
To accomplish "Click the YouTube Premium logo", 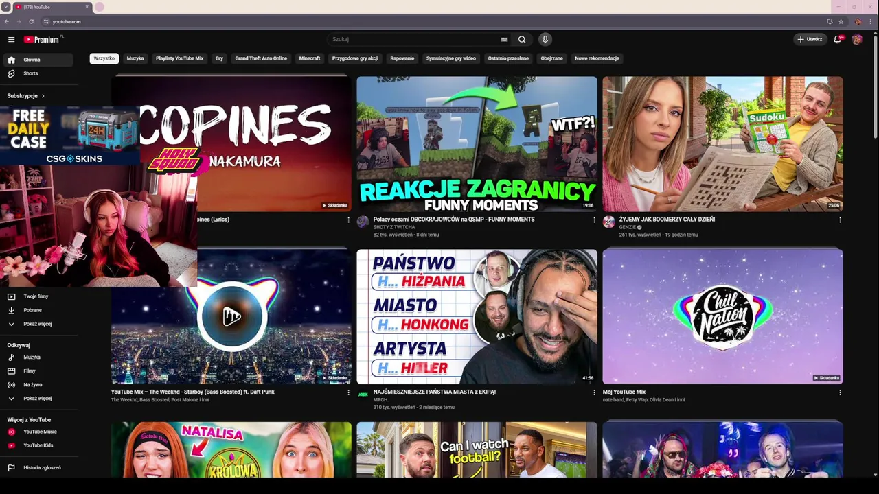I will tap(43, 40).
